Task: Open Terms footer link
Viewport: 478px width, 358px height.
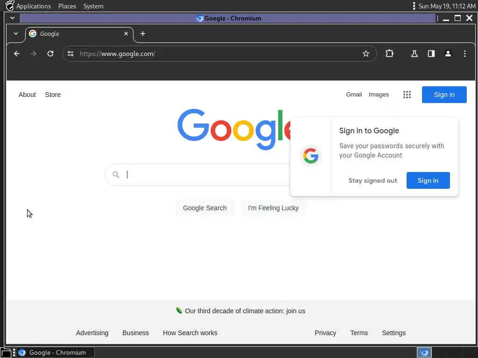Action: 359,333
